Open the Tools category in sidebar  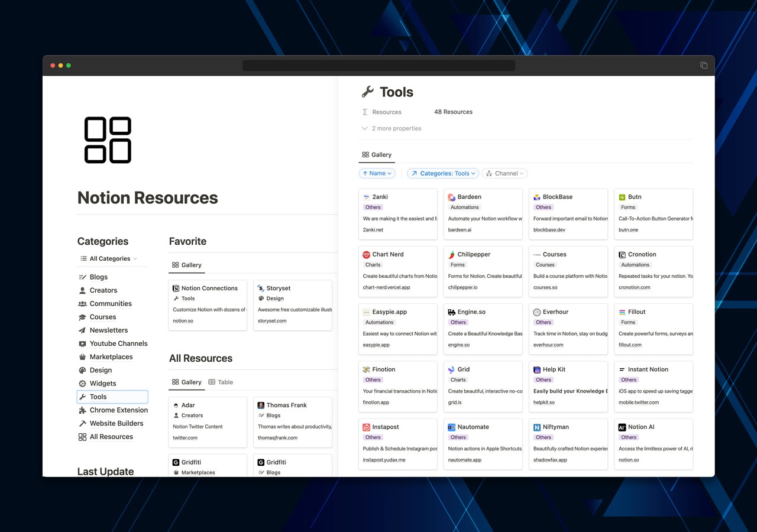112,397
